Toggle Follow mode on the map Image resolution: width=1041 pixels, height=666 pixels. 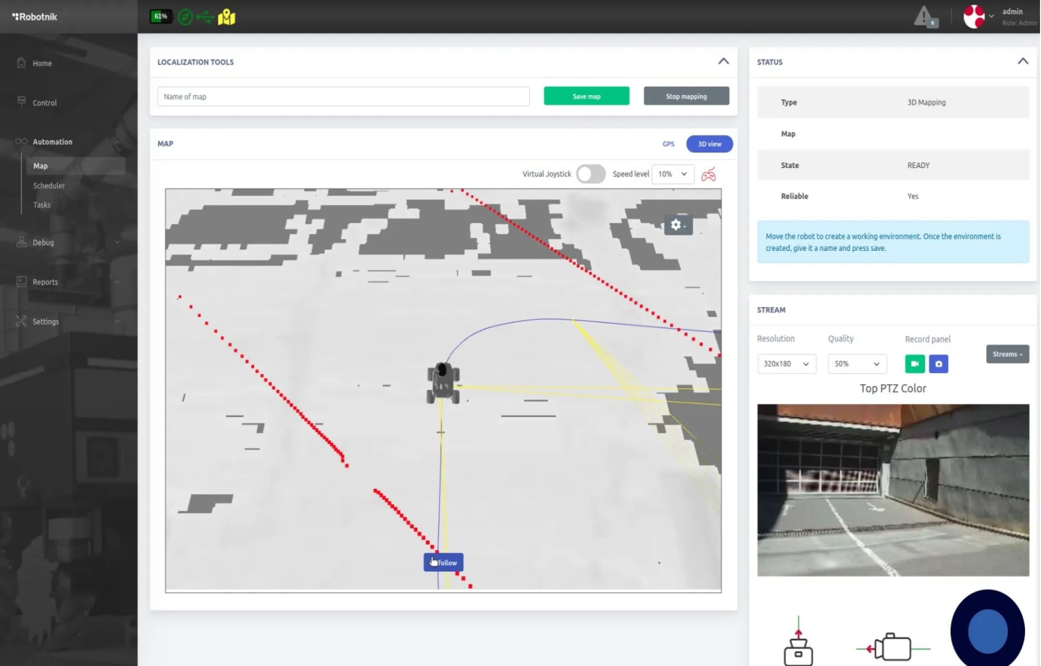tap(443, 562)
